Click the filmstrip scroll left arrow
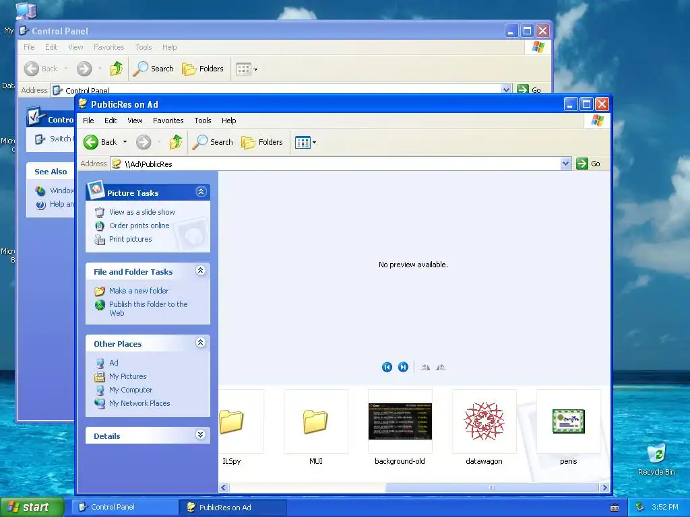This screenshot has height=517, width=690. coord(224,487)
